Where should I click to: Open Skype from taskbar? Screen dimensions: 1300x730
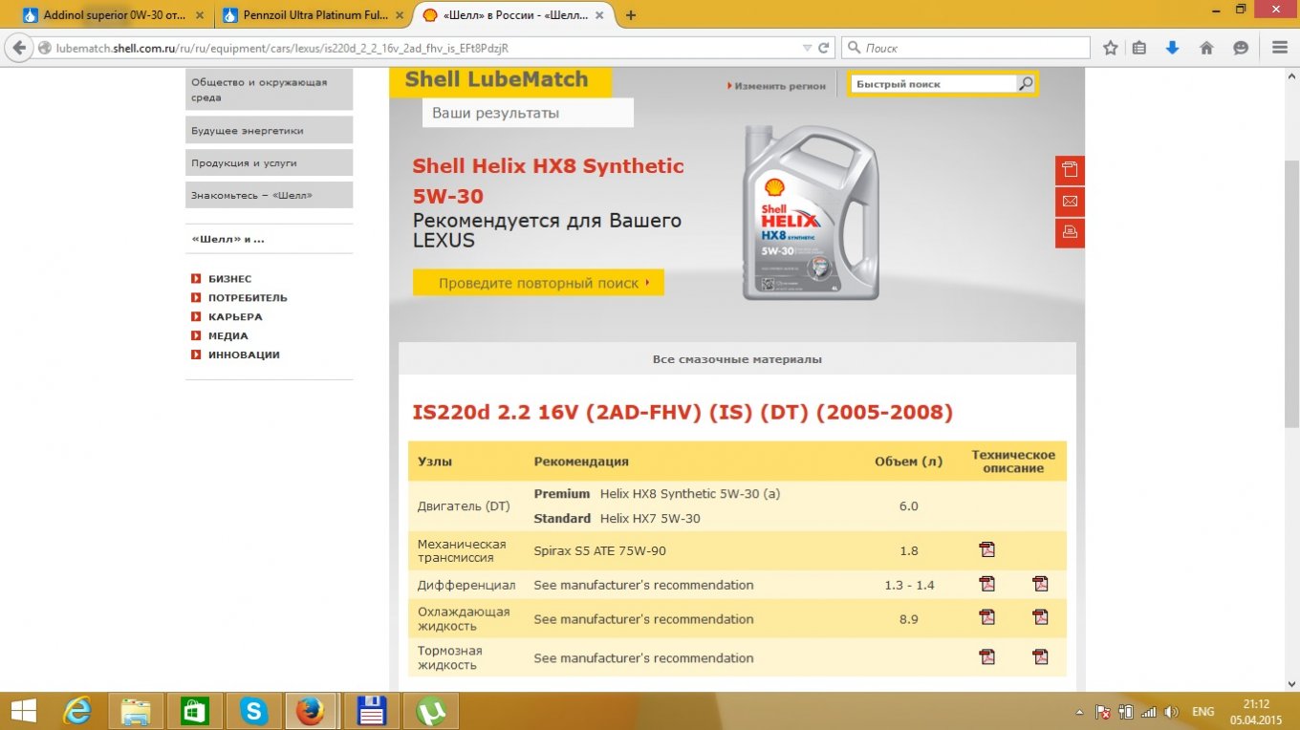click(253, 711)
